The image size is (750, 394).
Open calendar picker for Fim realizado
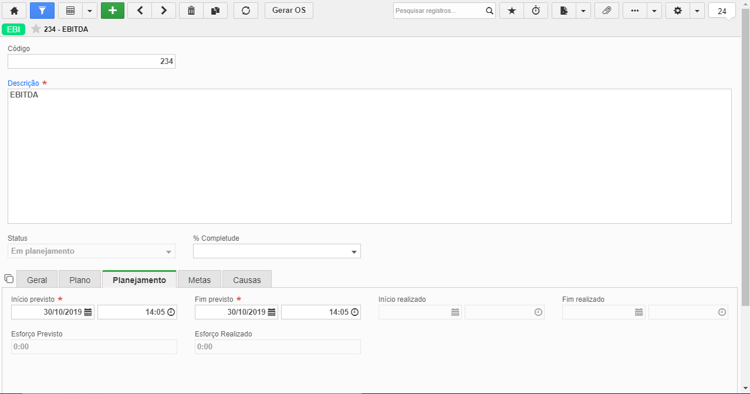pos(639,312)
